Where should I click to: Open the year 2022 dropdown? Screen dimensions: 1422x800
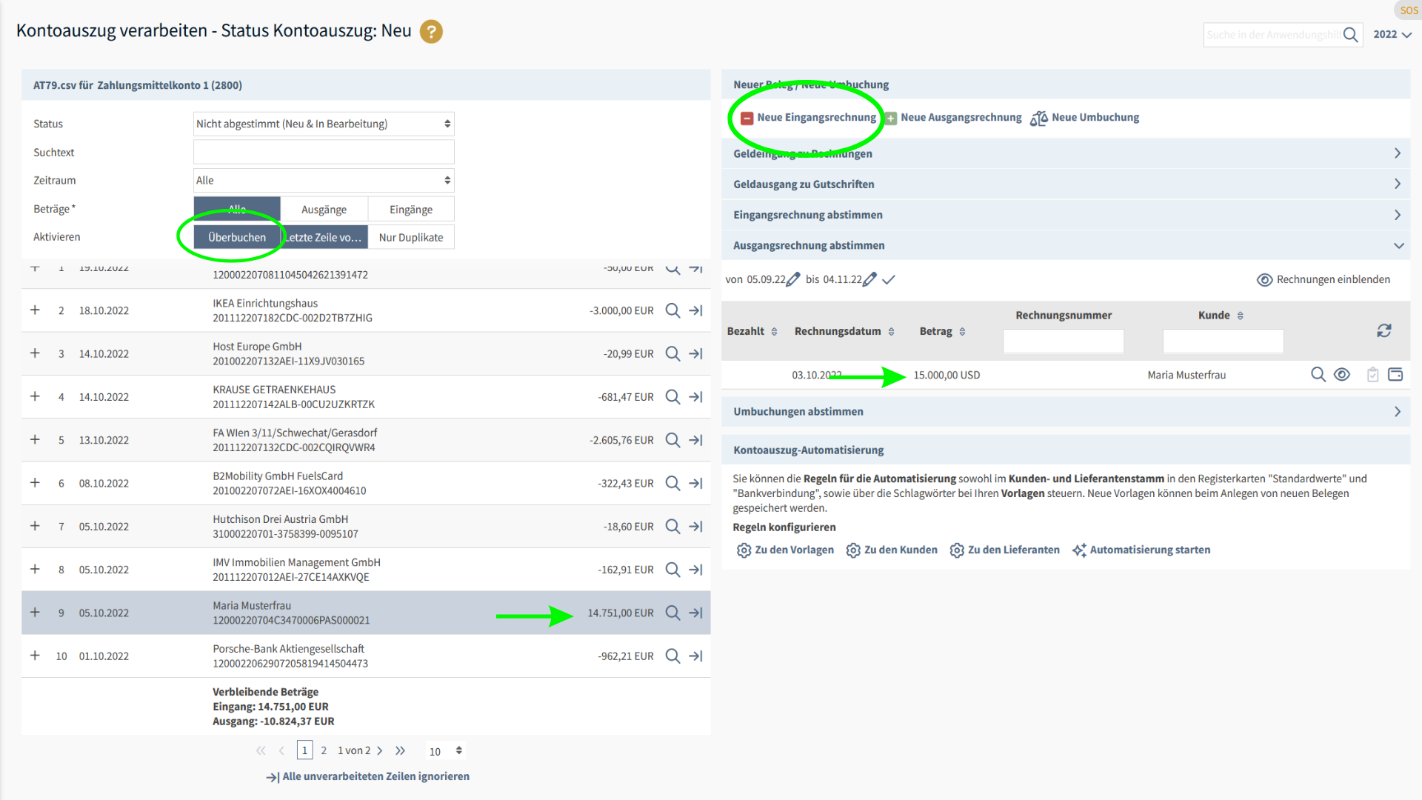pos(1392,34)
